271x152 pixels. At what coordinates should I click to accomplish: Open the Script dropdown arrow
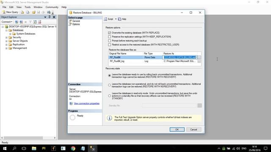click(116, 19)
